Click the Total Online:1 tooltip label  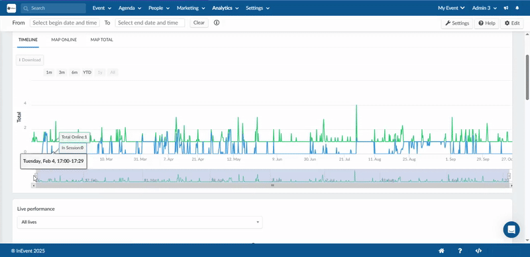(74, 137)
